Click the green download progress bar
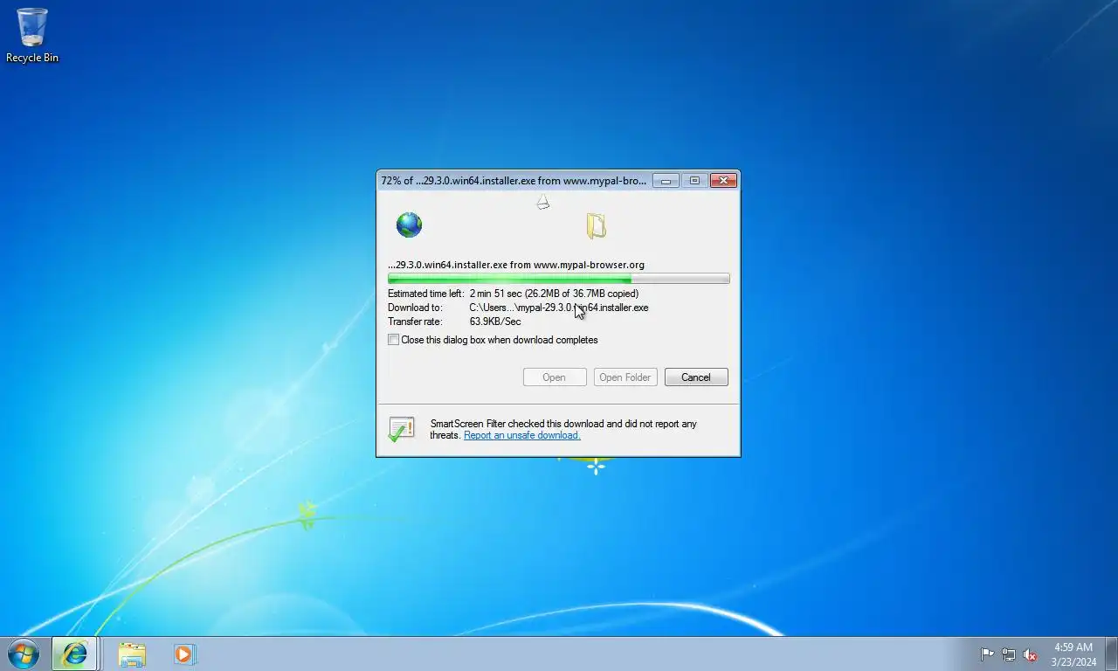The height and width of the screenshot is (671, 1118). [x=559, y=279]
